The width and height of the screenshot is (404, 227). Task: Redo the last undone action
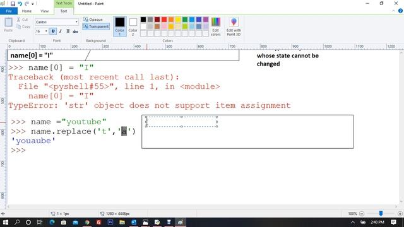coord(27,4)
